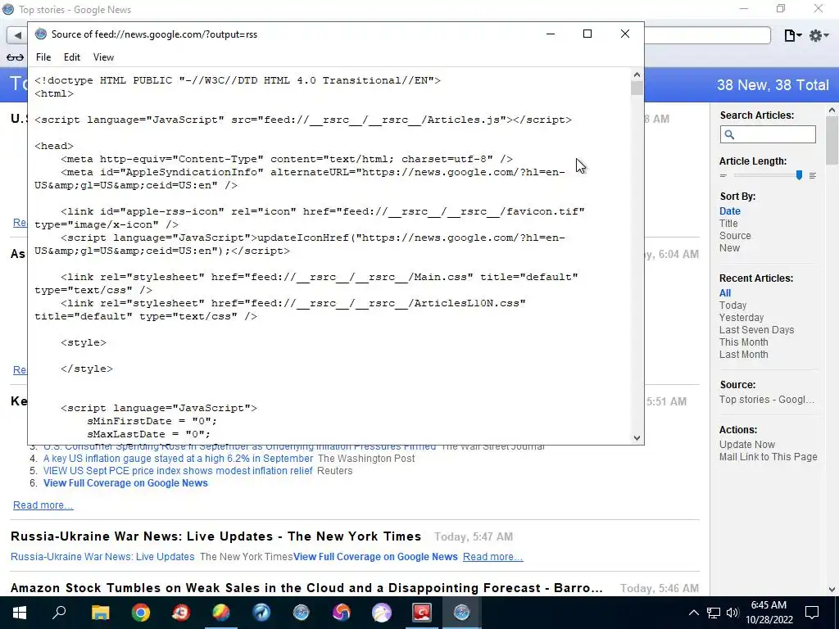The width and height of the screenshot is (839, 629).
Task: Click the reading glasses bookmarks icon
Action: 15,57
